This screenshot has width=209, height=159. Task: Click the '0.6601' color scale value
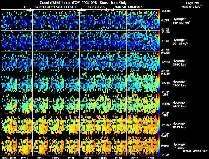(x=166, y=146)
